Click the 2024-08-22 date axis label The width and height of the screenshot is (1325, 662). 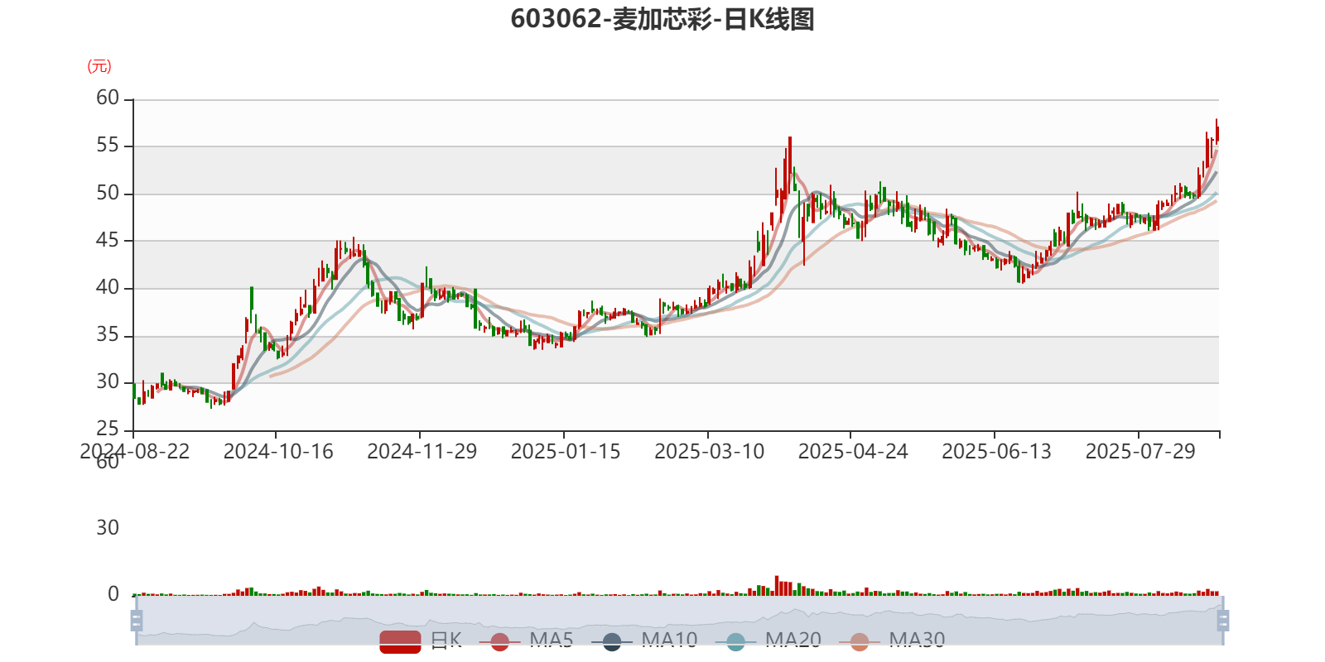pyautogui.click(x=134, y=452)
